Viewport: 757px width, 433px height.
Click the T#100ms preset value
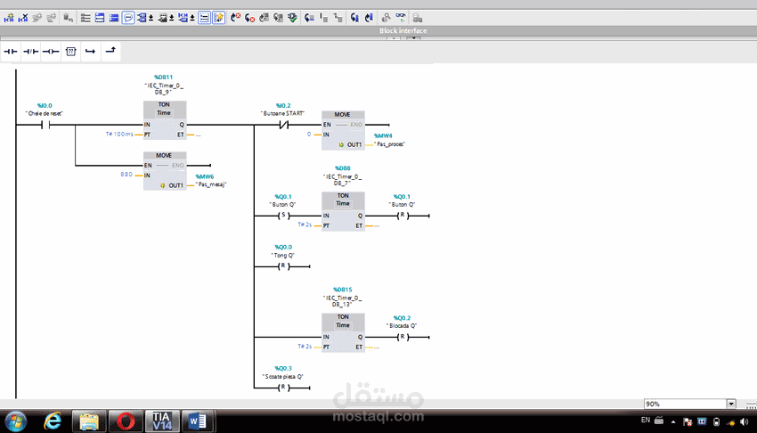tap(119, 135)
